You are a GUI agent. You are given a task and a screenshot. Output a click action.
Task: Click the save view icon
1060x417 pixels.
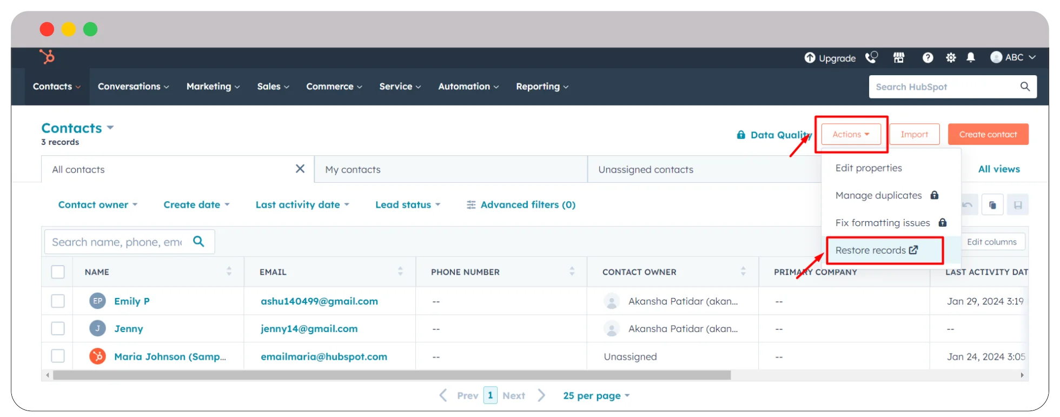[x=1018, y=205]
